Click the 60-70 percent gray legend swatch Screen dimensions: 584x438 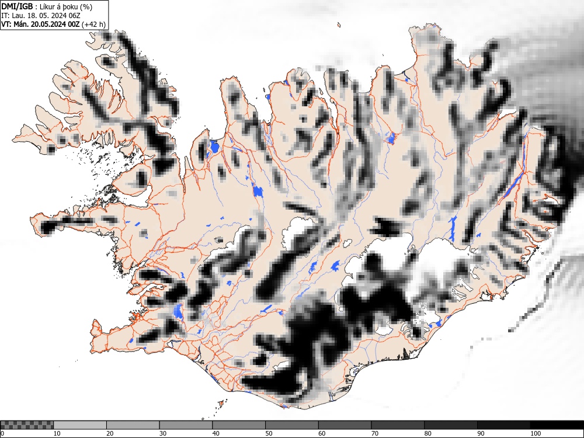(345, 425)
